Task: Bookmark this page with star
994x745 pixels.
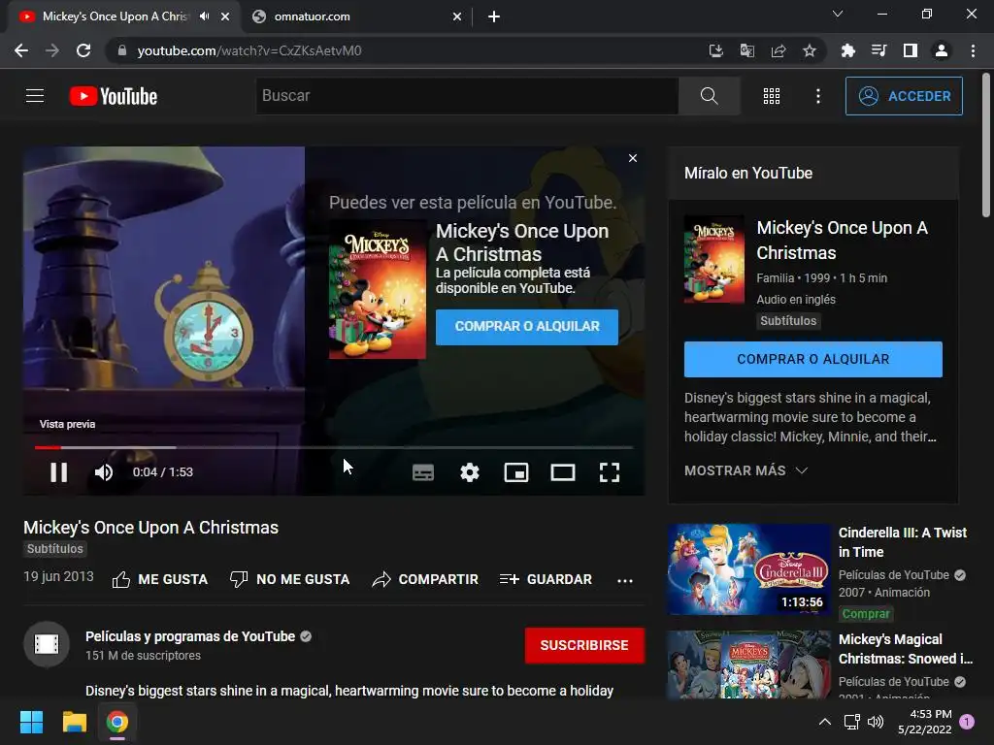Action: point(809,50)
